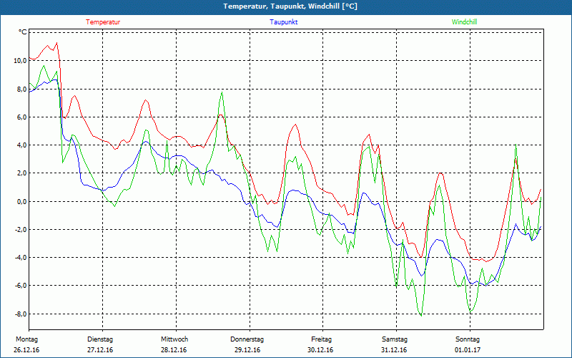Screen dimensions: 572x358
Task: Click the 2,0 y-axis value
Action: tap(21, 173)
